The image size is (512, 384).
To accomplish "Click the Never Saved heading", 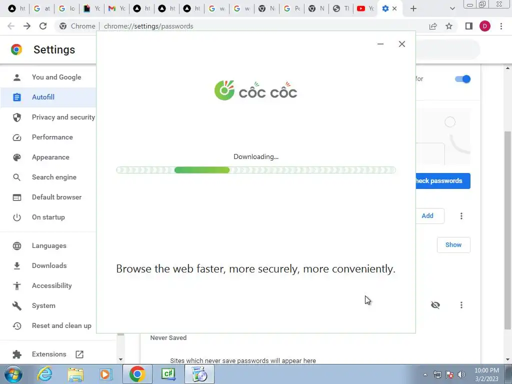I will [168, 338].
